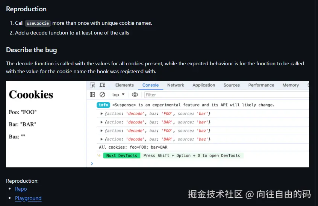Click the useCookie inline code
Image resolution: width=318 pixels, height=206 pixels.
[38, 23]
